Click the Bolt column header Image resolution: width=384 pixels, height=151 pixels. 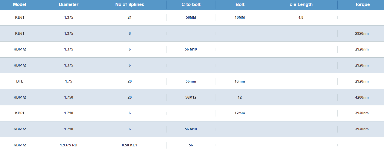pyautogui.click(x=240, y=5)
